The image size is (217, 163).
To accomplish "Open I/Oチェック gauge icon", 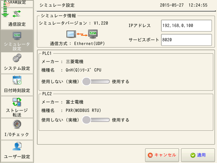I will [17, 124].
